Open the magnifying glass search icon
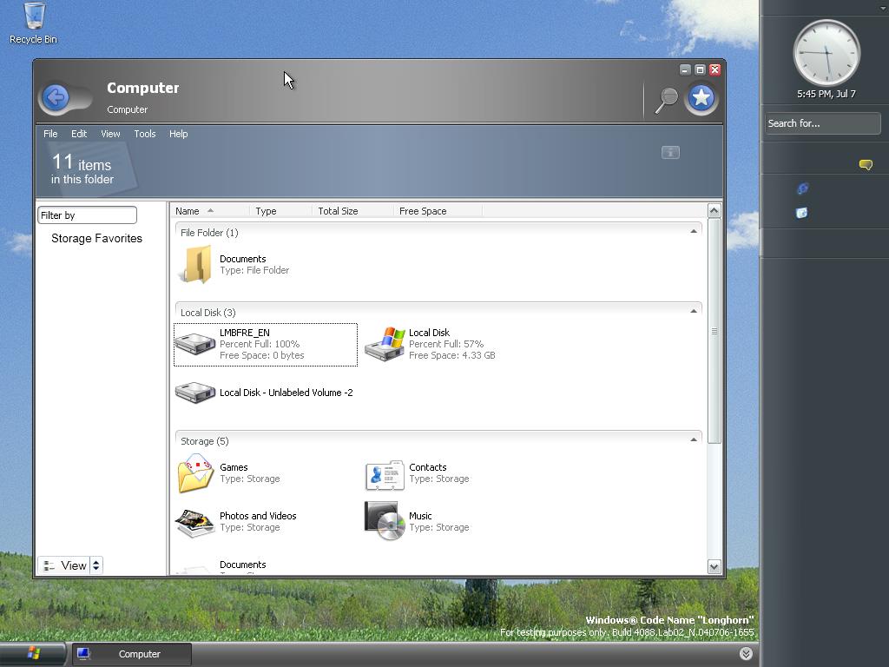This screenshot has height=667, width=889. pos(667,100)
